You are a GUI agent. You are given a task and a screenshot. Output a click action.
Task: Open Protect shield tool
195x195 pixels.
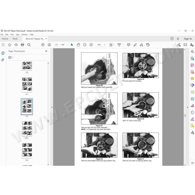[192, 112]
